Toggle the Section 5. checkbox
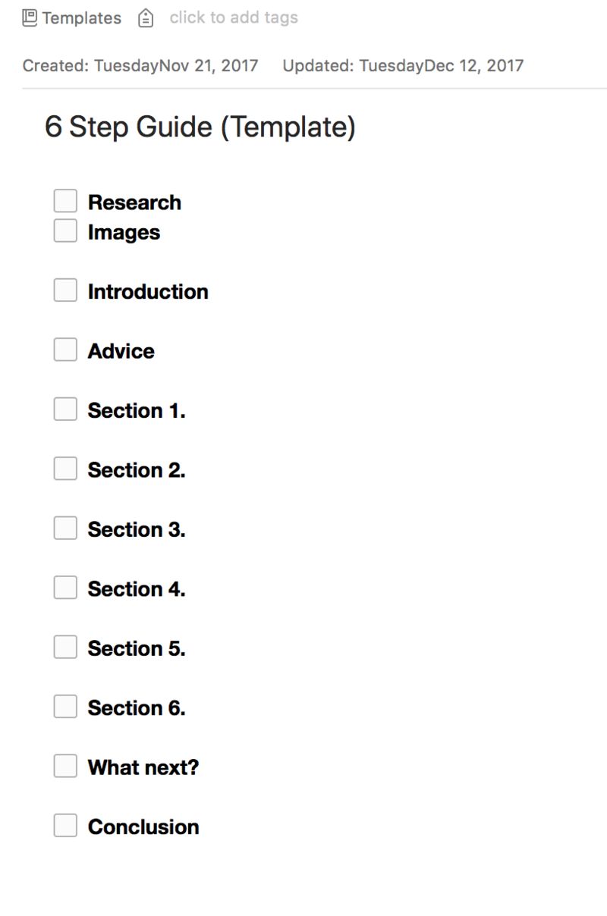Image resolution: width=607 pixels, height=916 pixels. click(x=65, y=647)
